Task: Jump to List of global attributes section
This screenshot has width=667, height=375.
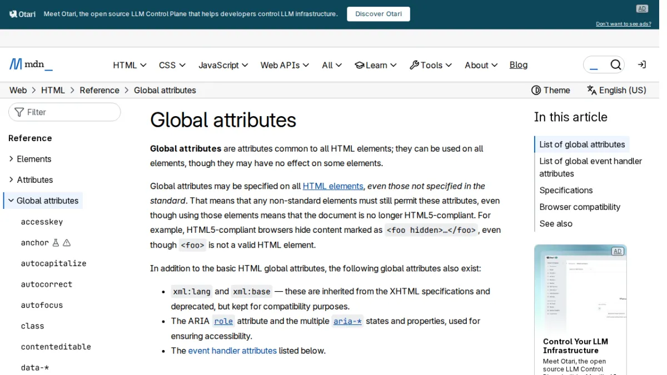Action: (582, 144)
